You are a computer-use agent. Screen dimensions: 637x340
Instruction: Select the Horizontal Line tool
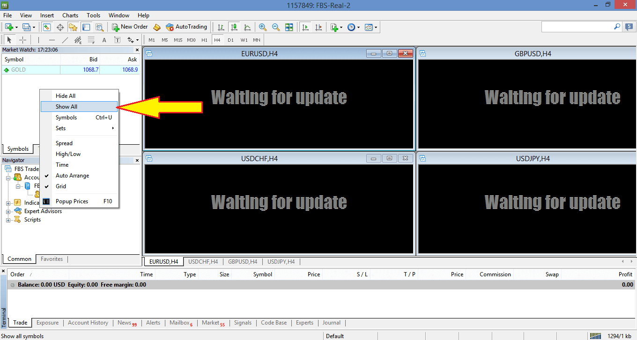tap(52, 40)
